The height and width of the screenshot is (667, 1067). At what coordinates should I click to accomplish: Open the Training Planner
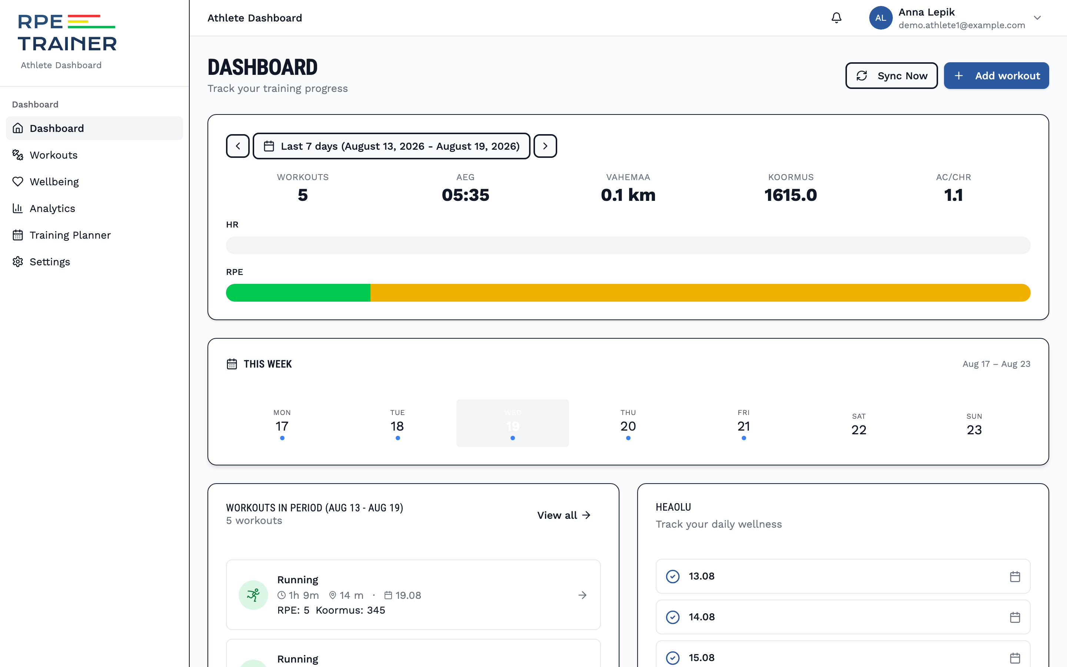94,235
